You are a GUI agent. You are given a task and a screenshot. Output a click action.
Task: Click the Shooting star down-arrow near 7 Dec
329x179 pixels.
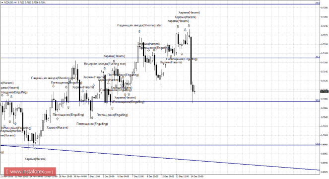click(x=139, y=31)
